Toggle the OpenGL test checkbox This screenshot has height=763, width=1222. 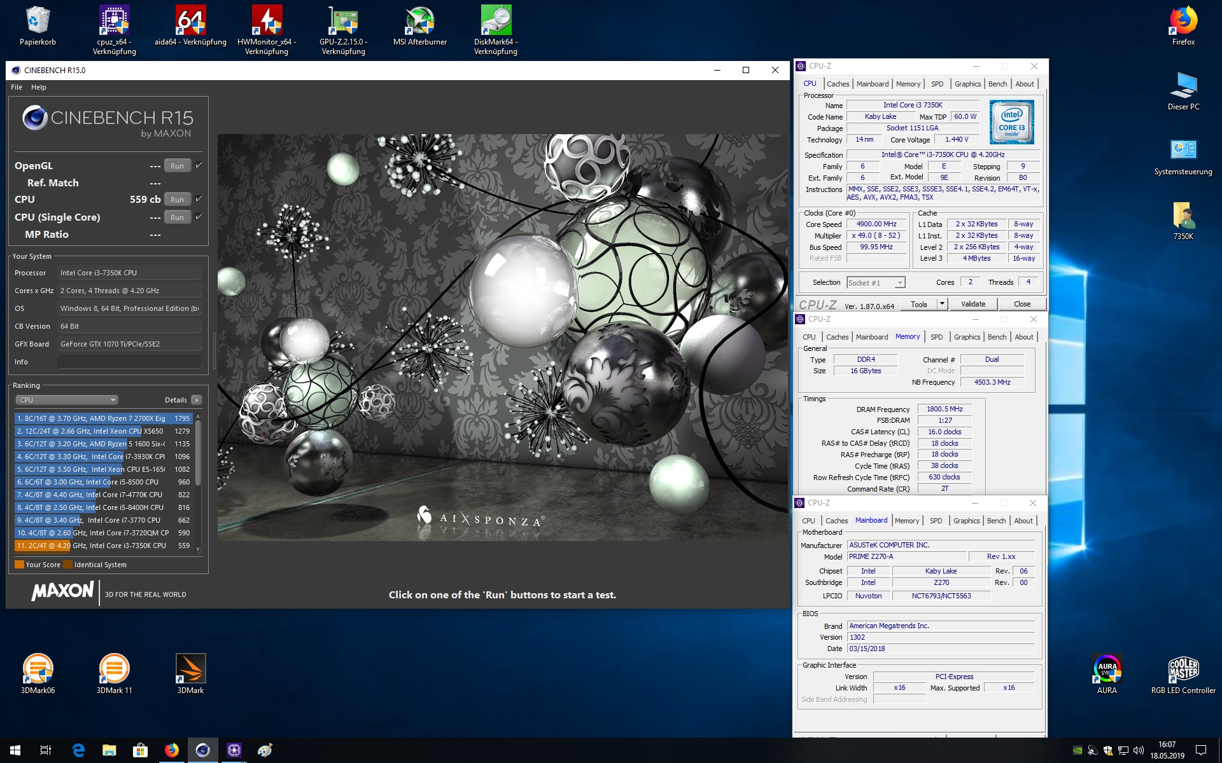199,165
